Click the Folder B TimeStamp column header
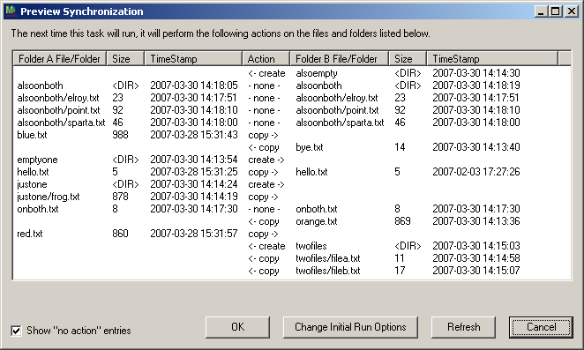The image size is (584, 350). (492, 59)
